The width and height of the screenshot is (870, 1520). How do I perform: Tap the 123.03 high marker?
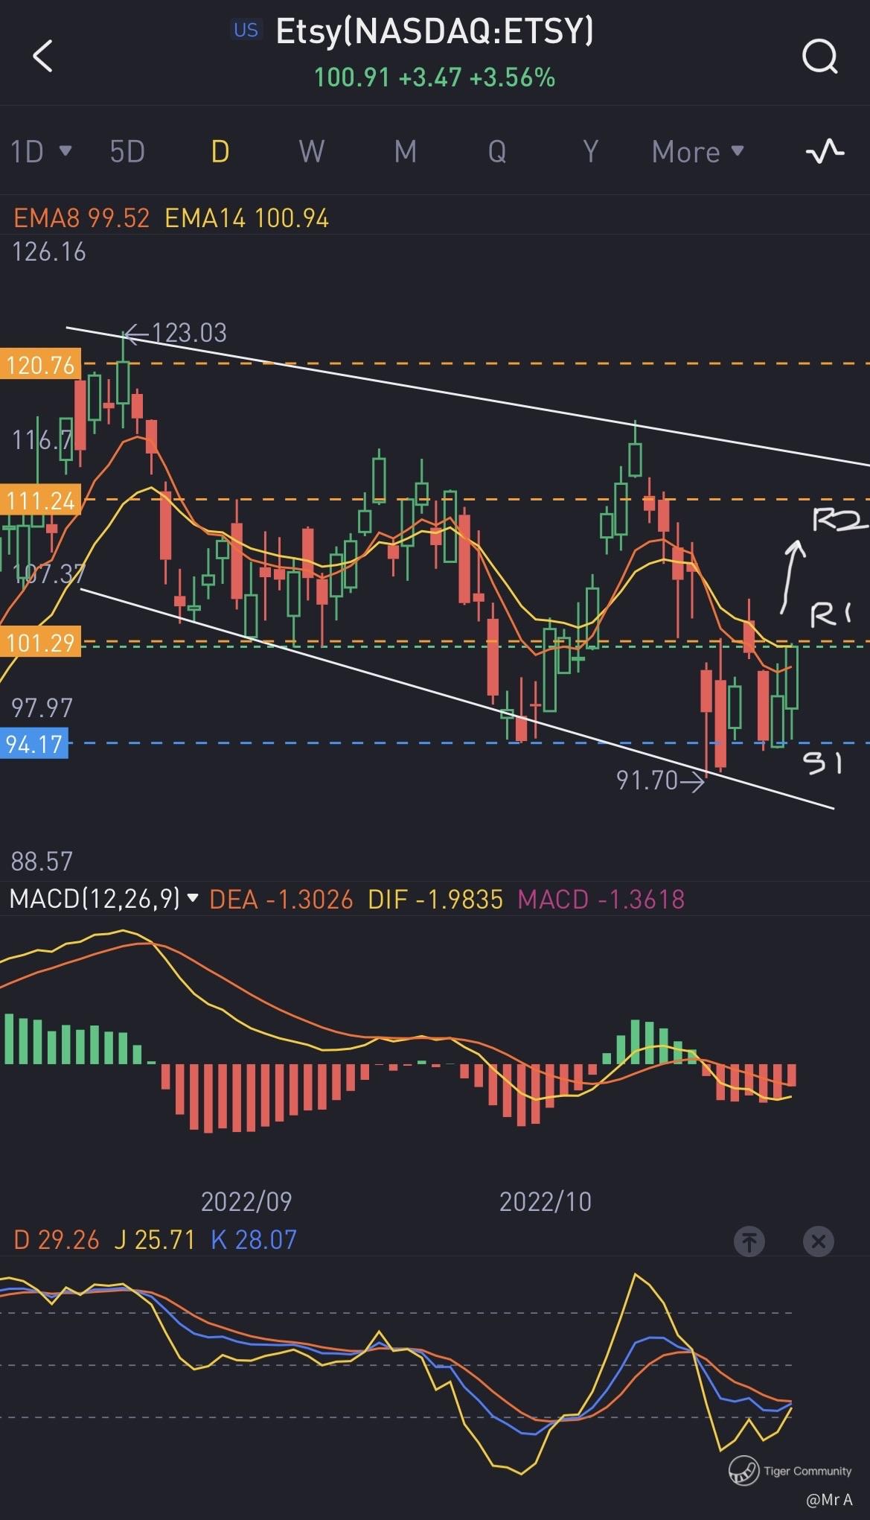tap(176, 332)
